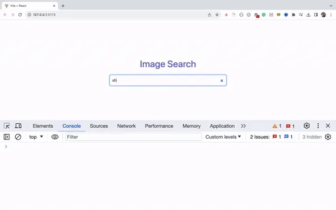Activate the inspect element picker
Screen dimensions: 336x210
7,126
